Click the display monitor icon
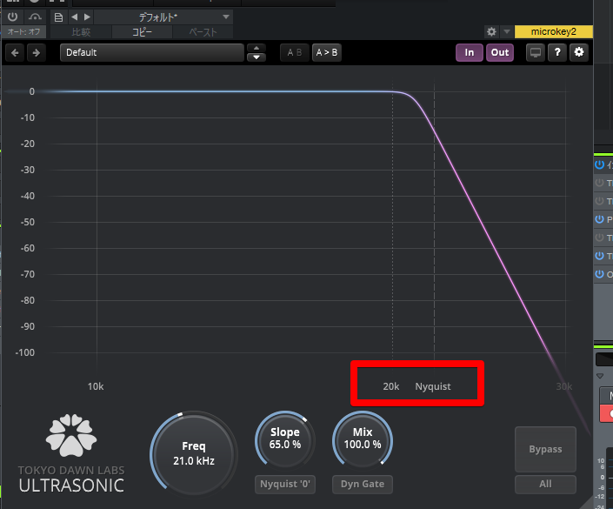This screenshot has height=509, width=613. [536, 52]
